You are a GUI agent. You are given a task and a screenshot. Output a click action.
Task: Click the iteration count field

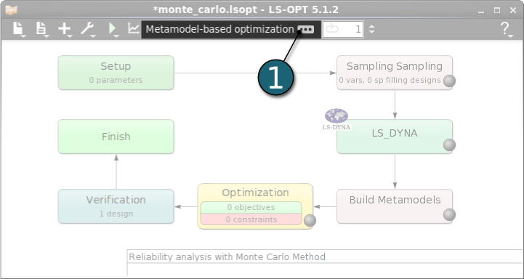coord(343,29)
